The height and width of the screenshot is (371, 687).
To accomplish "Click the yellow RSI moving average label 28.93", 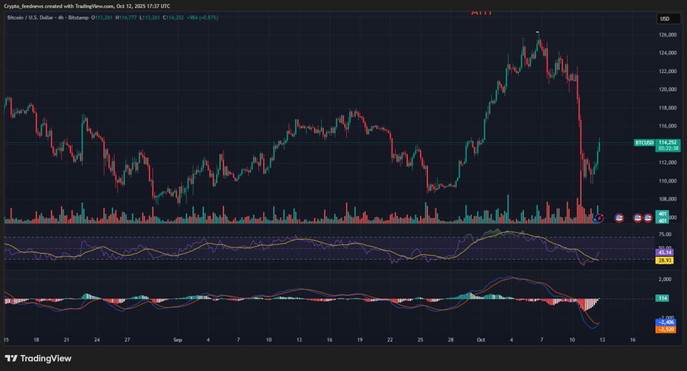I will 665,260.
